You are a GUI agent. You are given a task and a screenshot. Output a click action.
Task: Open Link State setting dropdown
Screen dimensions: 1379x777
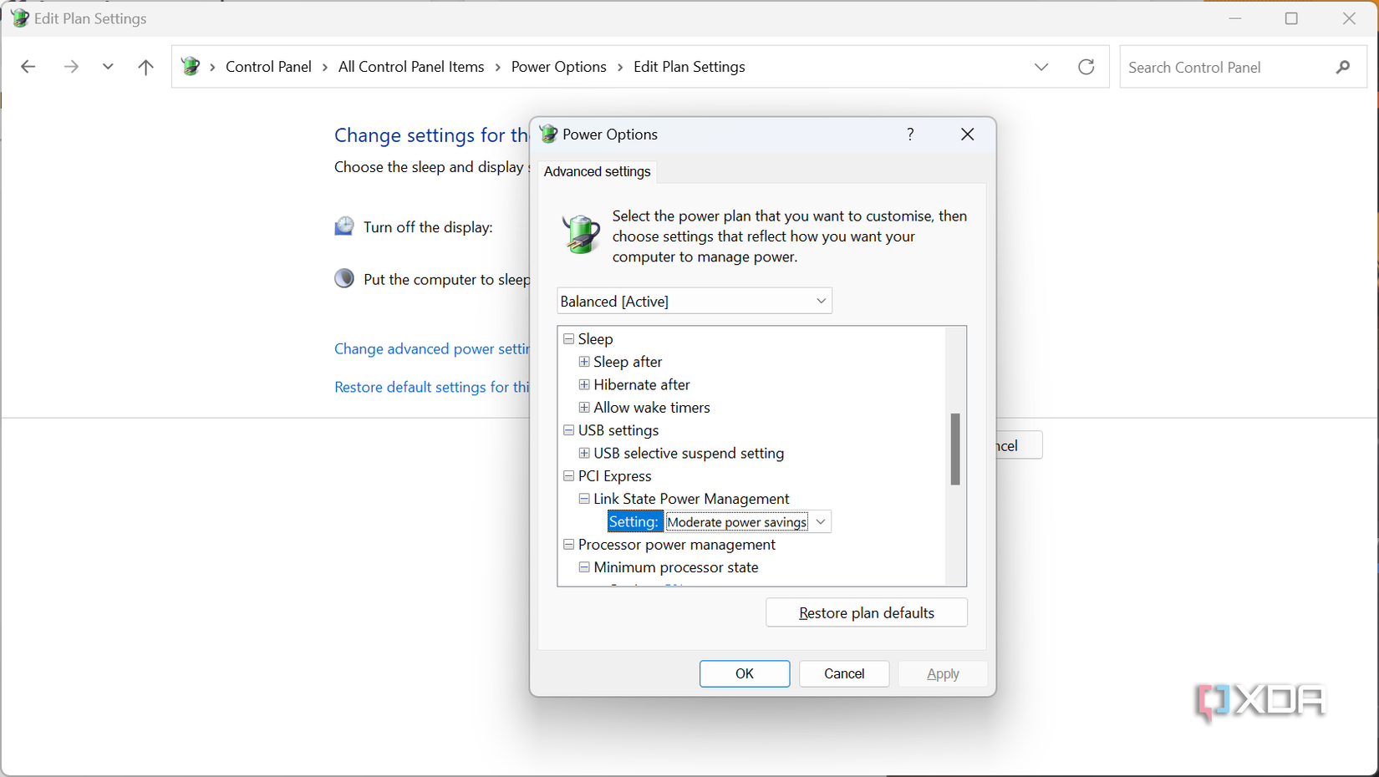pyautogui.click(x=821, y=522)
